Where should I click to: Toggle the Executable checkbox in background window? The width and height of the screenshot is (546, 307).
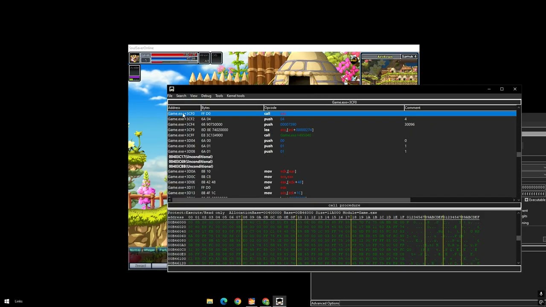[x=526, y=200]
